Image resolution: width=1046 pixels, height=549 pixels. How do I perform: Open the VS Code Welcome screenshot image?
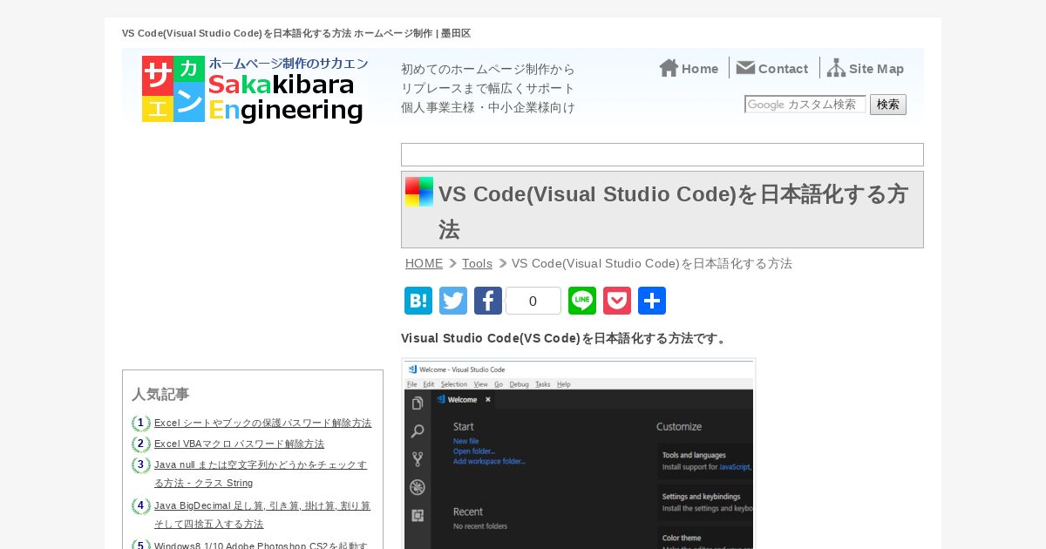579,454
